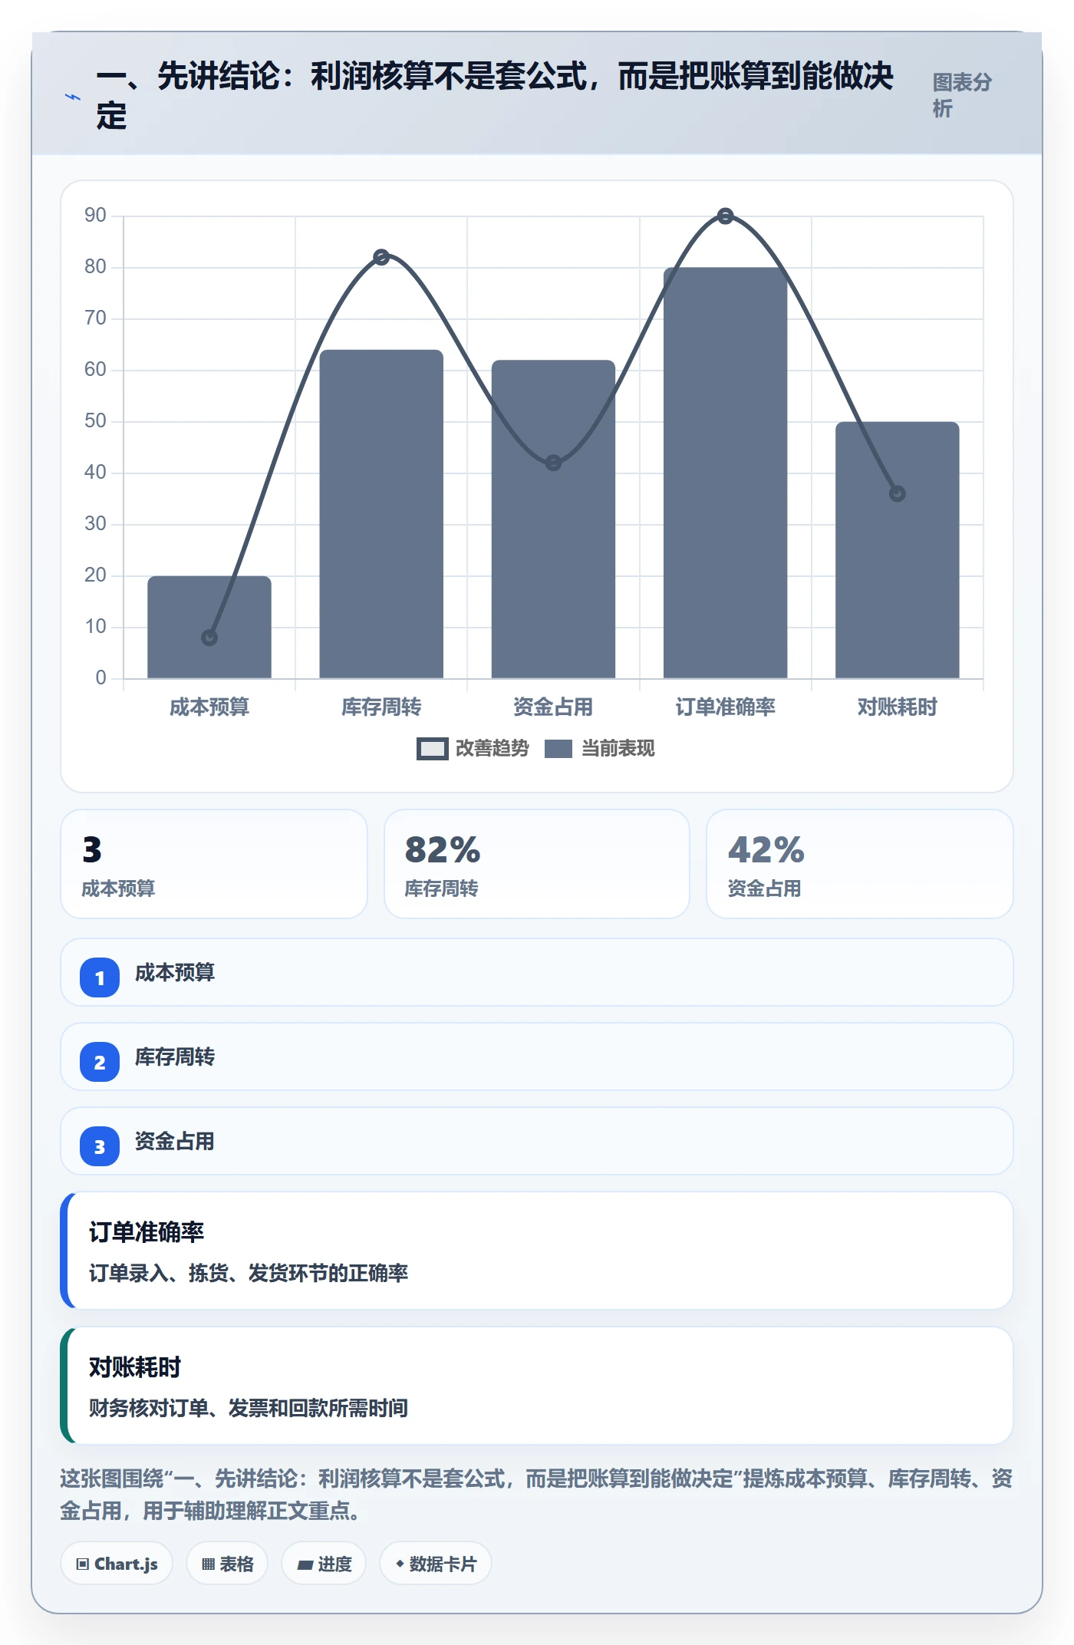The height and width of the screenshot is (1645, 1074).
Task: Click number badge 1 in the list
Action: pos(100,977)
